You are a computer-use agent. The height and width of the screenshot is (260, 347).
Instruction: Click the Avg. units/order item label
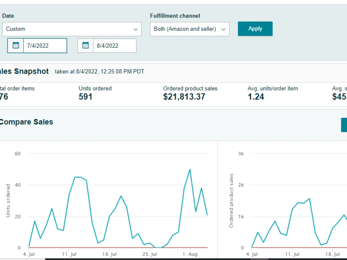273,88
